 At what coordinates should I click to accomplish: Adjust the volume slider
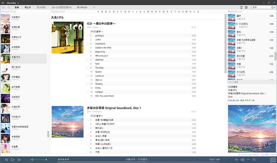pos(41,160)
